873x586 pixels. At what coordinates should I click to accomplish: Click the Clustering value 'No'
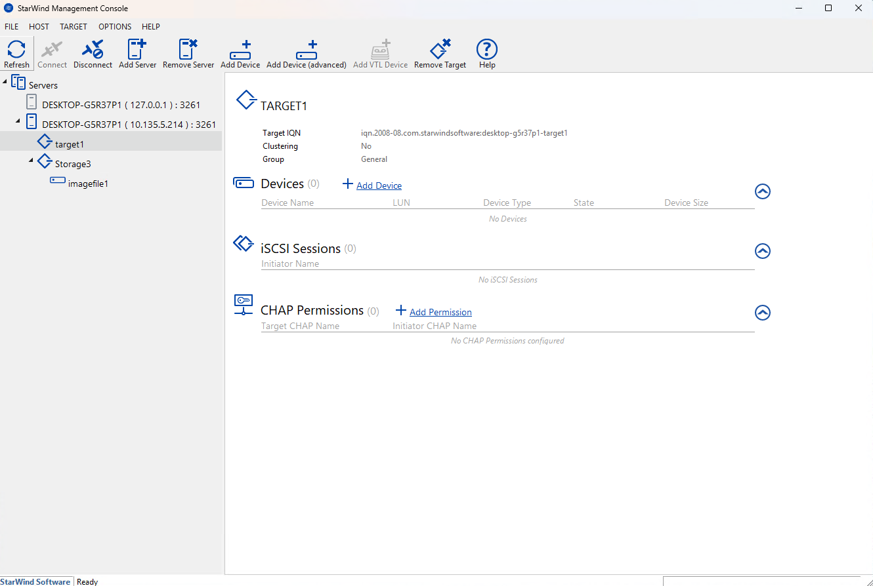coord(366,146)
